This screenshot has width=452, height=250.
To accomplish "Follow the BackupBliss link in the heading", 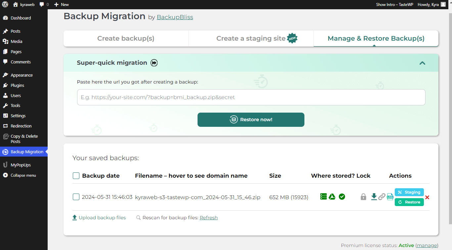I will (175, 17).
